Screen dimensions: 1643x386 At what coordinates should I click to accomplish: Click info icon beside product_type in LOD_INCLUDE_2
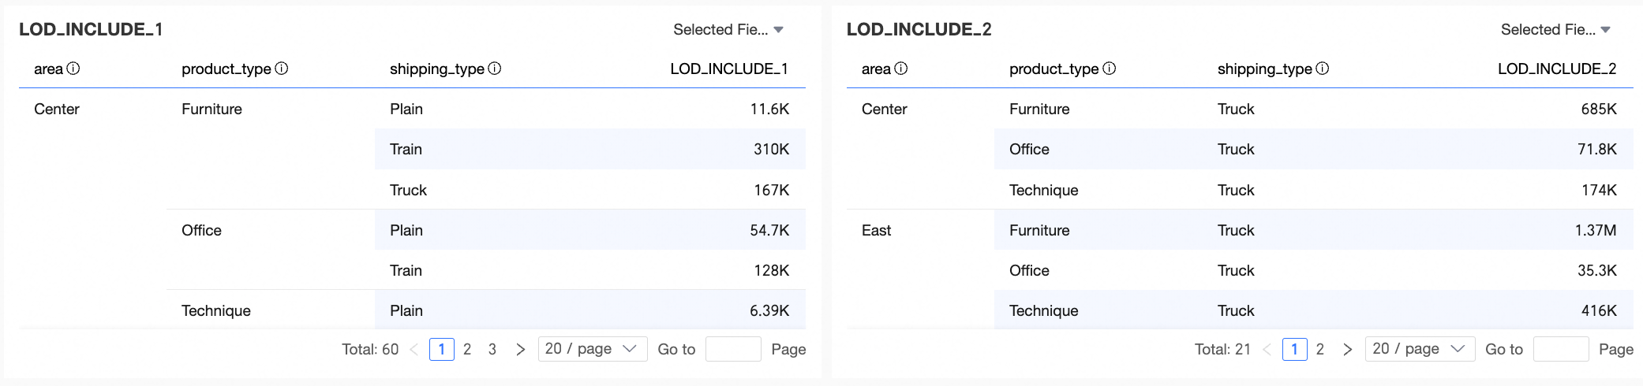pyautogui.click(x=1110, y=69)
